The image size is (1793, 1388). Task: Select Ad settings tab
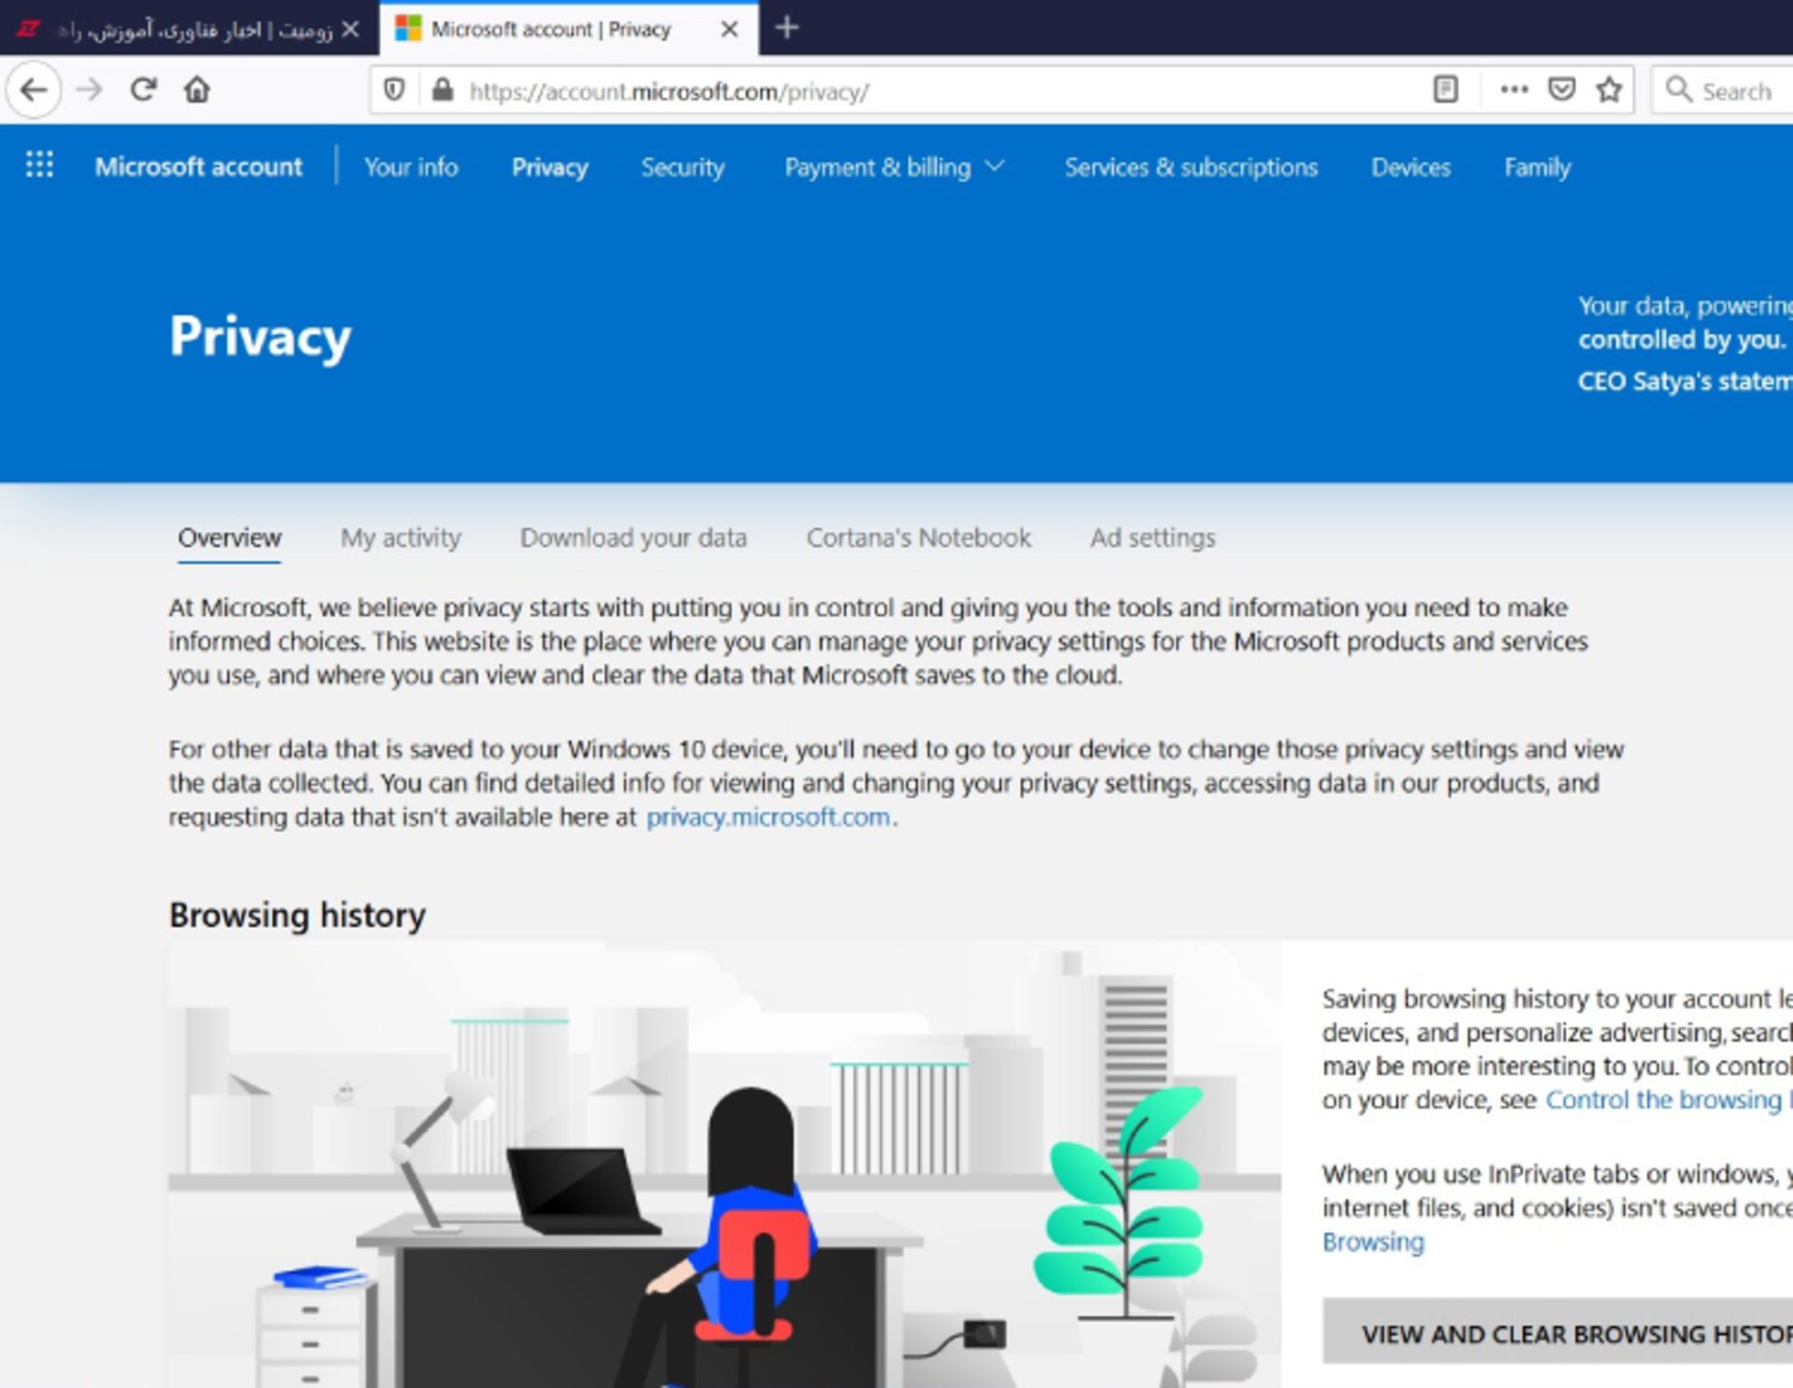[x=1152, y=538]
